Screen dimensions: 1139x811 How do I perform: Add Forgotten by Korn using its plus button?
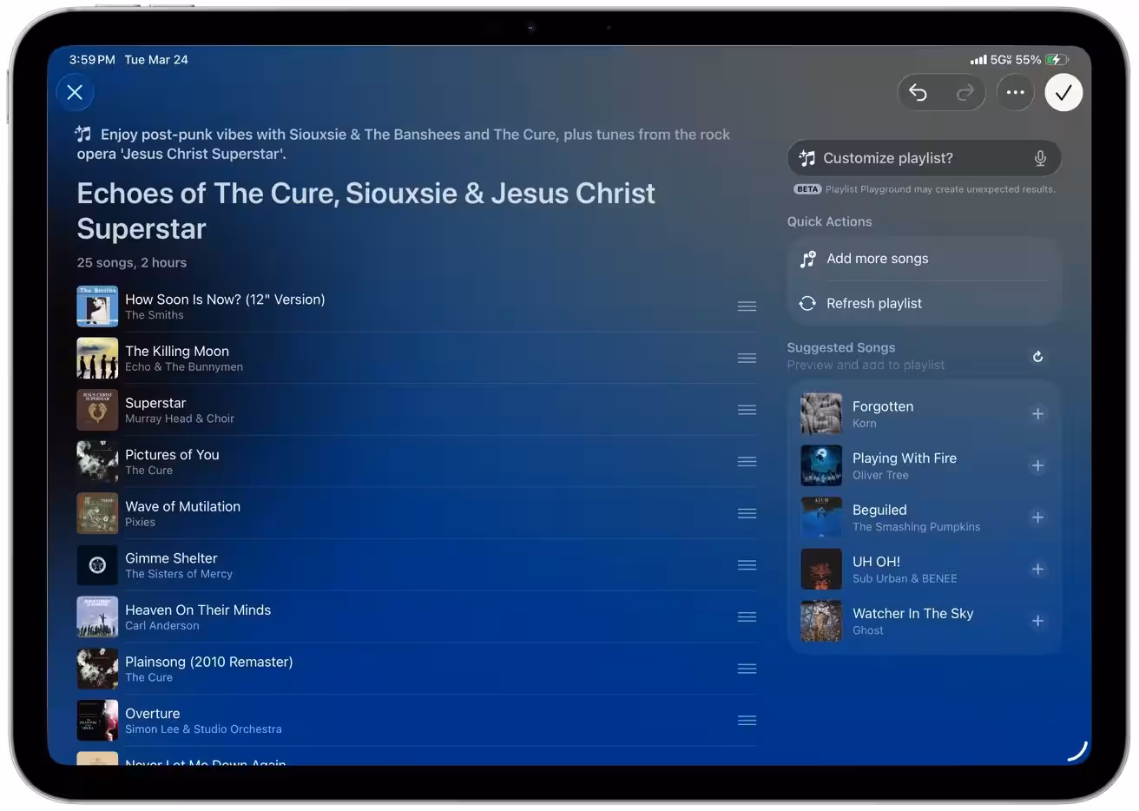pyautogui.click(x=1038, y=413)
